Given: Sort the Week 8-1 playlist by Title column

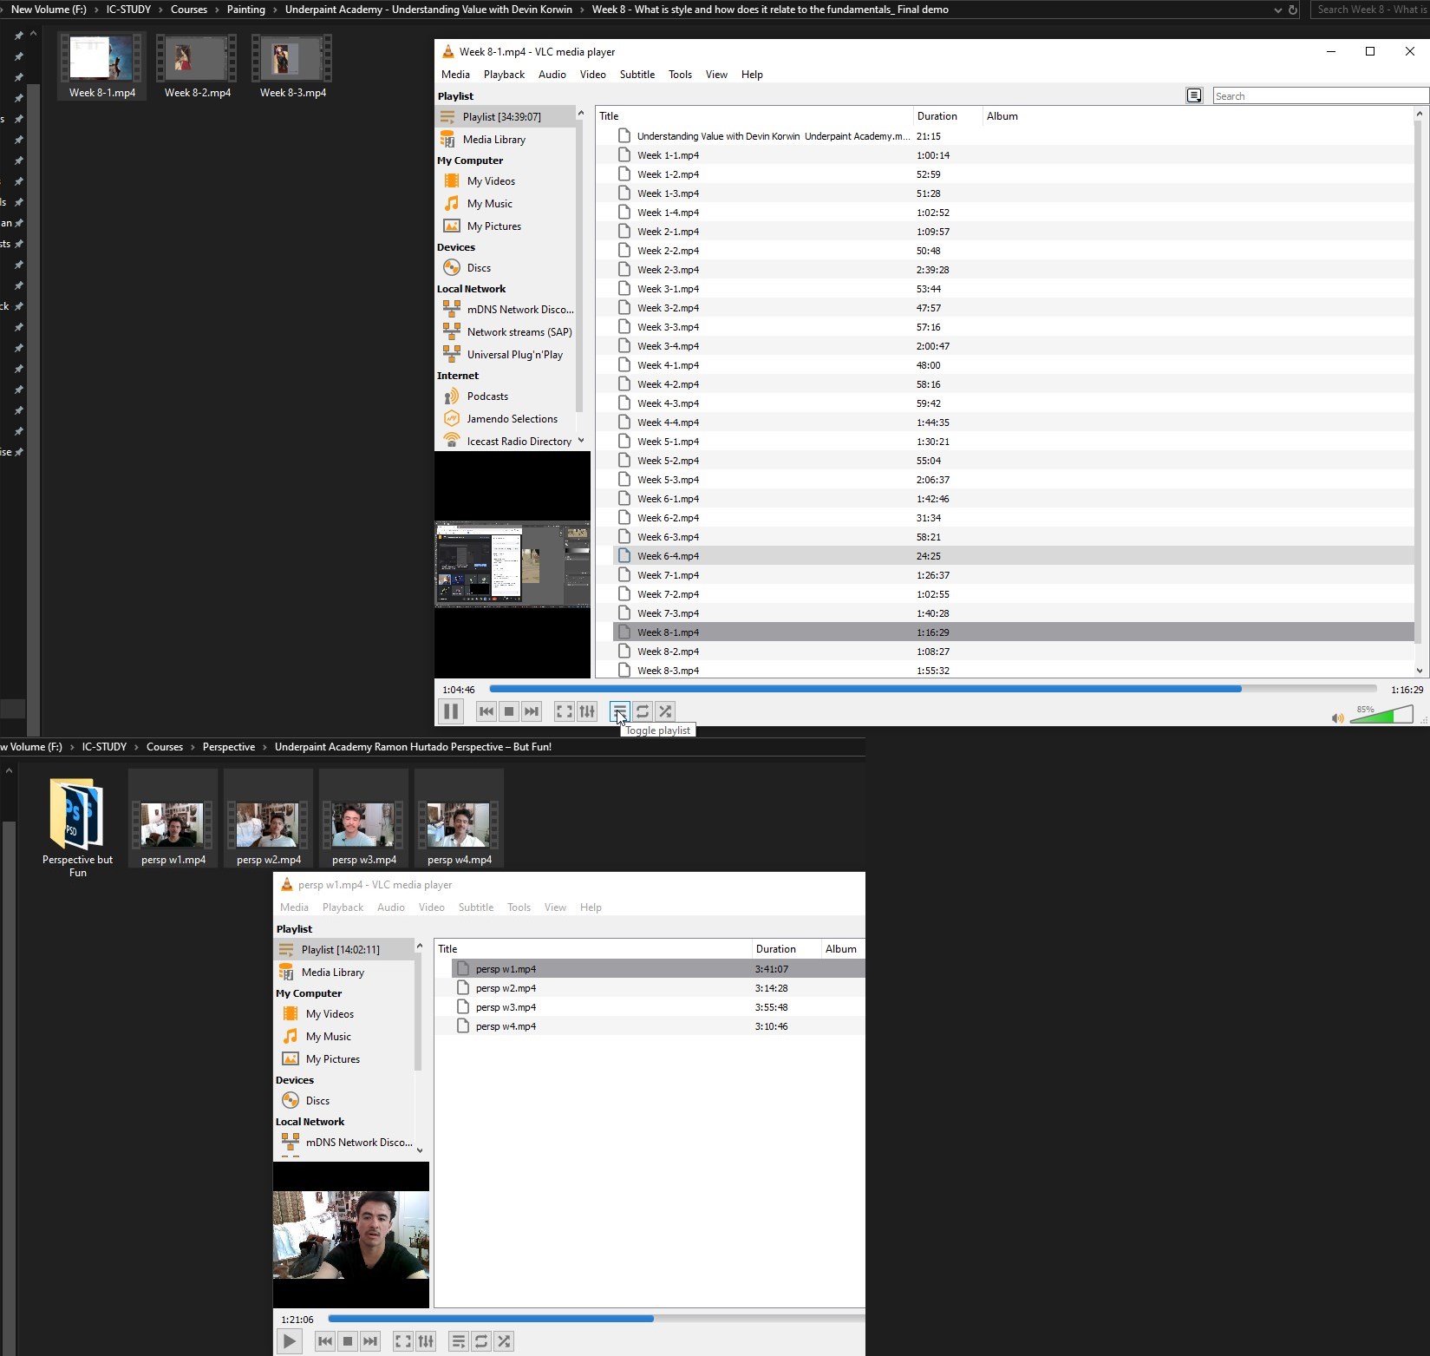Looking at the screenshot, I should (754, 115).
